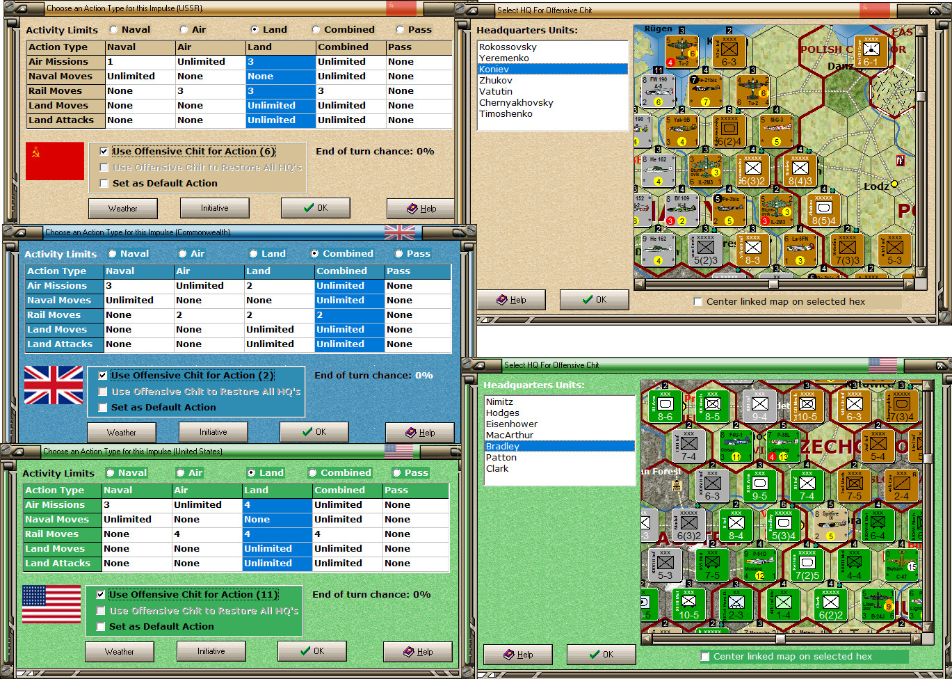Select the brown 2-4 cavalry counter

[x=902, y=486]
